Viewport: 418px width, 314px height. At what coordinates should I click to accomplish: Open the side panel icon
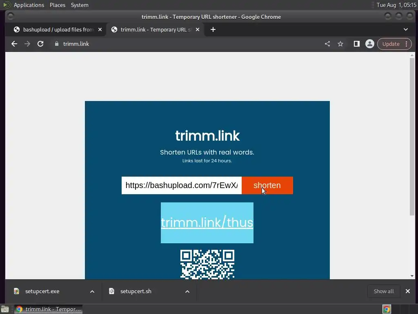(x=357, y=44)
